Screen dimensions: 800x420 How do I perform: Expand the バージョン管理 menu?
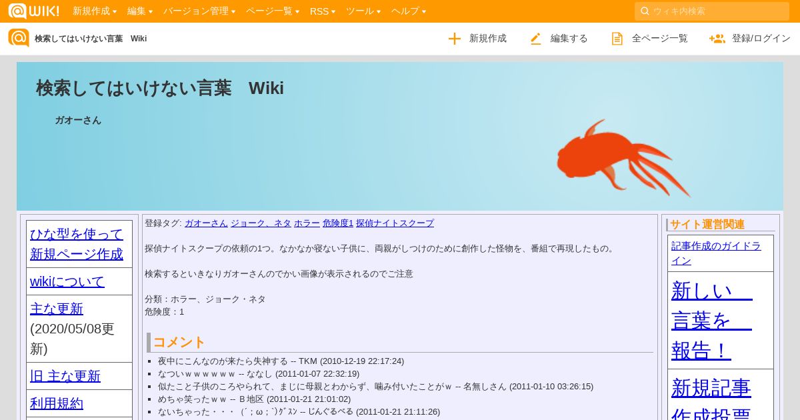pos(199,11)
